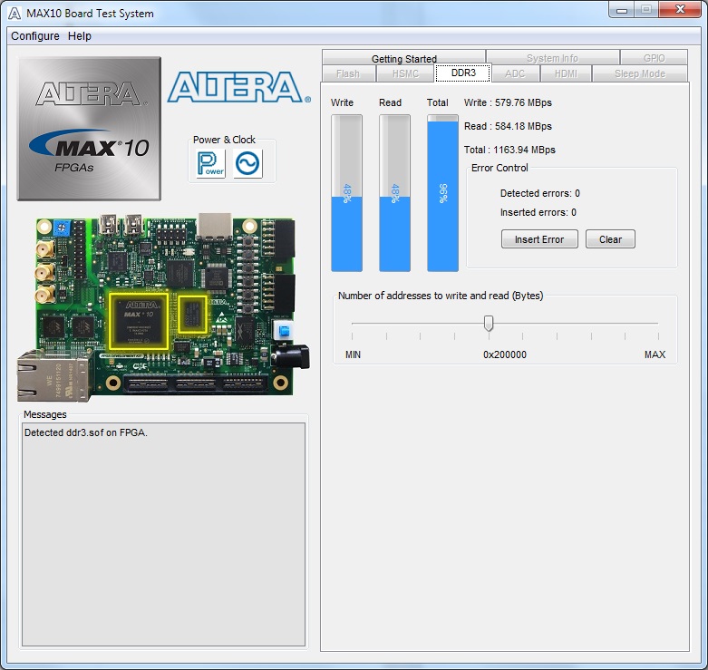The height and width of the screenshot is (670, 708).
Task: Switch to the System Info tab
Action: pyautogui.click(x=552, y=58)
